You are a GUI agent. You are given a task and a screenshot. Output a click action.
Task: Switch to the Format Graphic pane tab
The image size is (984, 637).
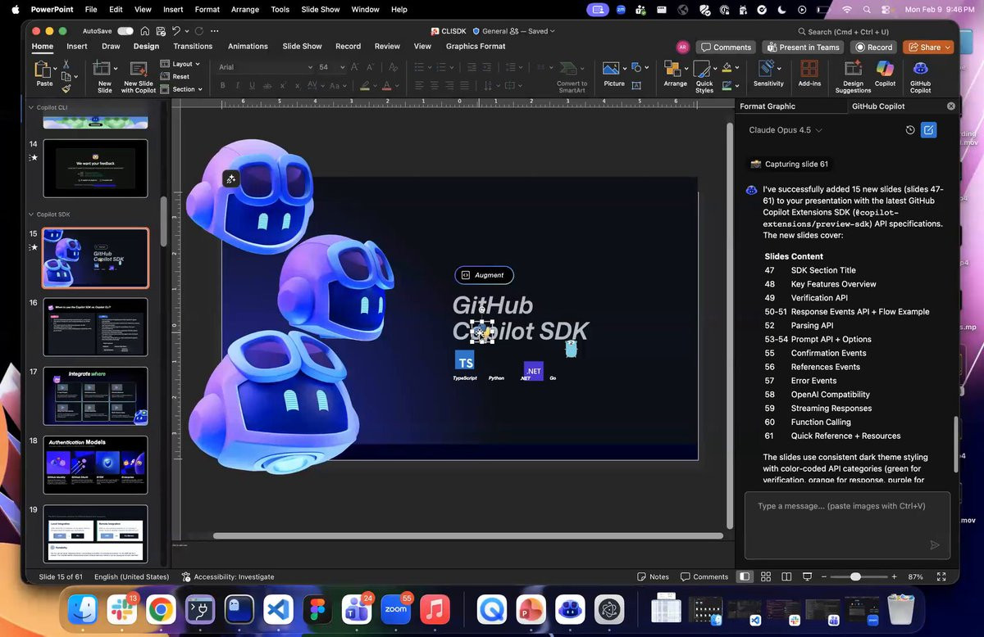(x=767, y=106)
